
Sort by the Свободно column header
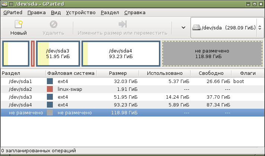[x=211, y=73]
